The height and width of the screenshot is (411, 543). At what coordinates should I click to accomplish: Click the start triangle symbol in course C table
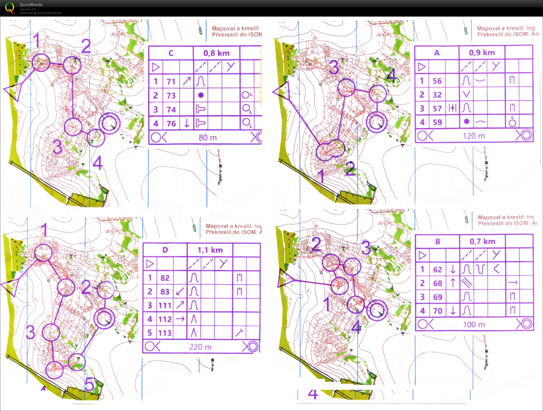[x=156, y=67]
